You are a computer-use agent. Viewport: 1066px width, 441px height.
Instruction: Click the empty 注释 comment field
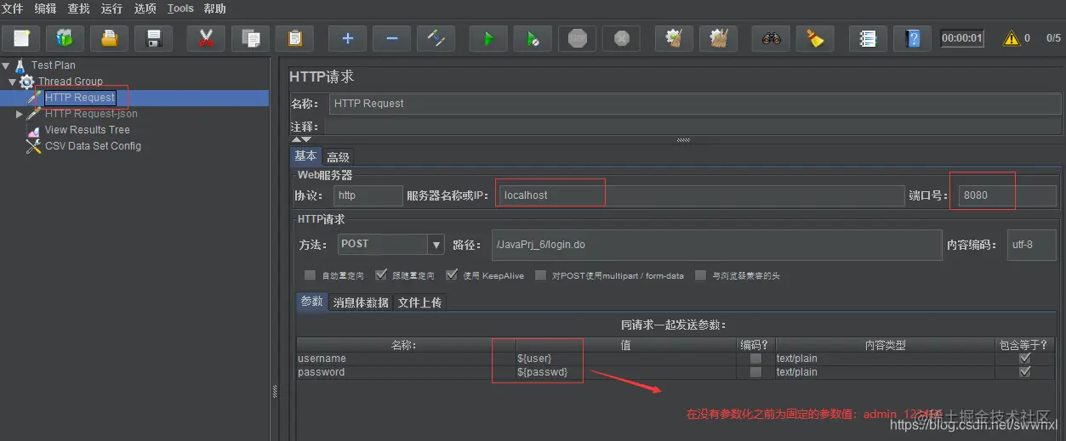coord(693,127)
